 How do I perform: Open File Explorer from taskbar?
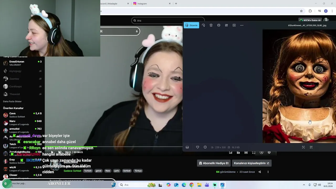click(199, 185)
